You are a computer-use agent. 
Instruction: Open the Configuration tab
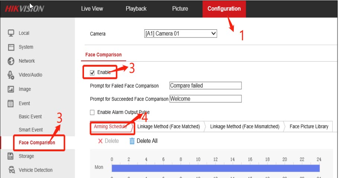pos(224,9)
